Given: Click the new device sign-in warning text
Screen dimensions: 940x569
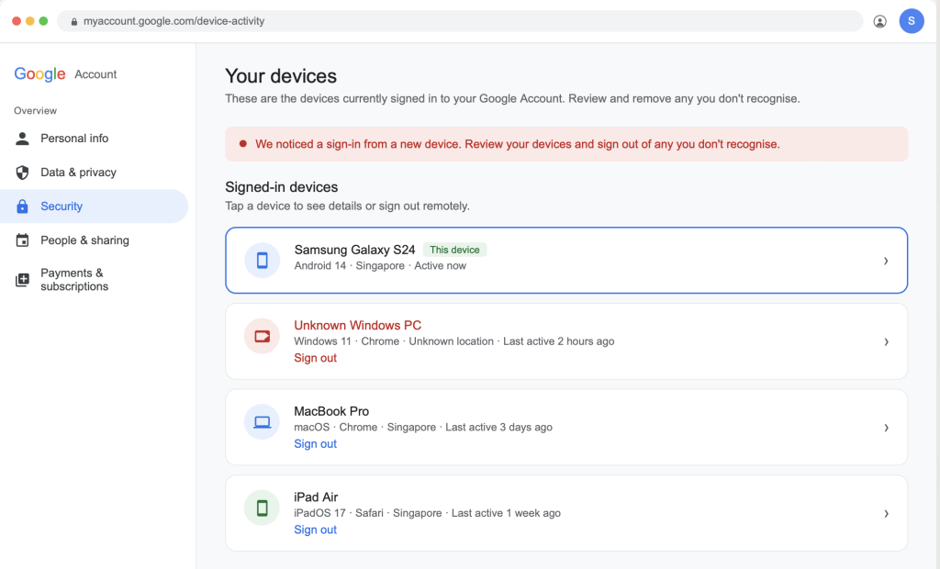Looking at the screenshot, I should (518, 144).
